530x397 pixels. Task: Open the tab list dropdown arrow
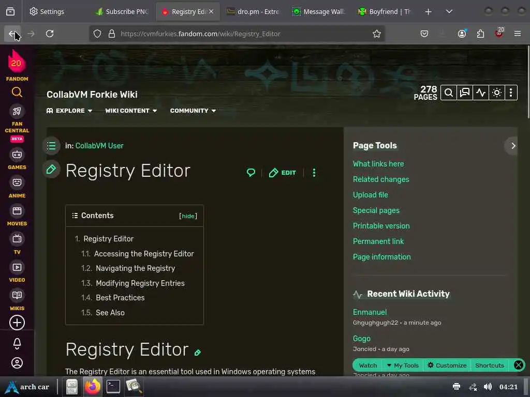[449, 11]
